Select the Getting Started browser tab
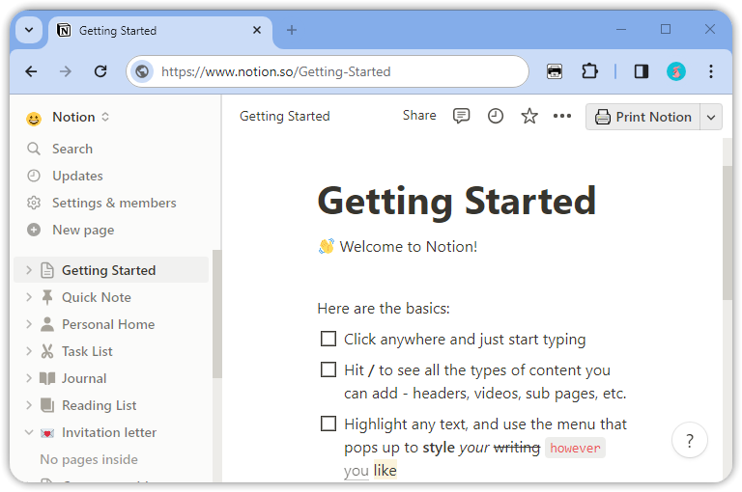Image resolution: width=742 pixels, height=492 pixels. 160,31
